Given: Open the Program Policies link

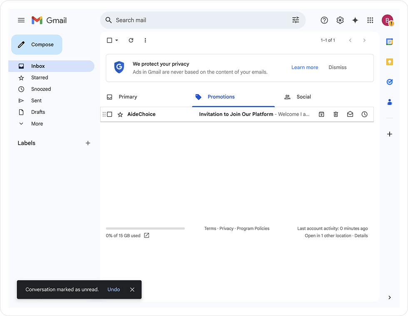Looking at the screenshot, I should pos(253,228).
